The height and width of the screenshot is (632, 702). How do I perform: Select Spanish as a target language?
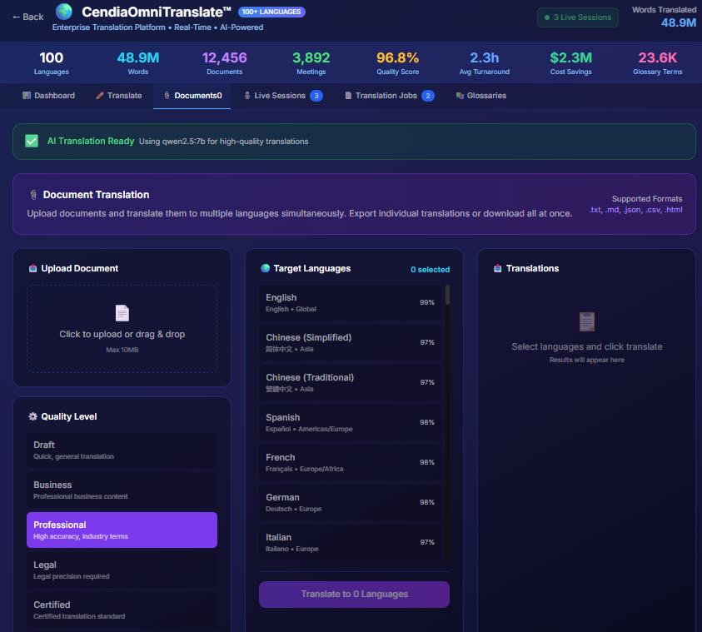click(350, 422)
